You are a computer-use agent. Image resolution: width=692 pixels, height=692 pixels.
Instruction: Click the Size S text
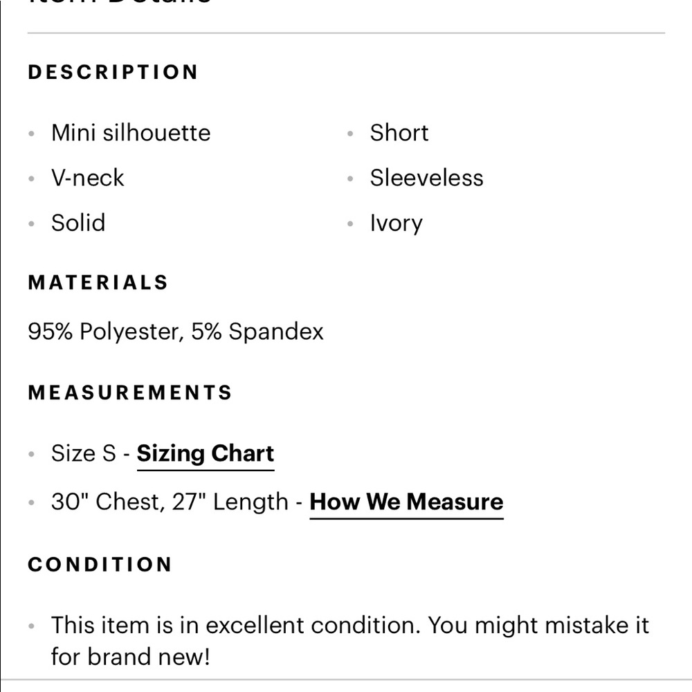(x=84, y=454)
